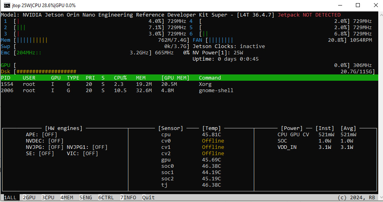Click the gpu temperature 45.69C
383x202 pixels.
(211, 160)
